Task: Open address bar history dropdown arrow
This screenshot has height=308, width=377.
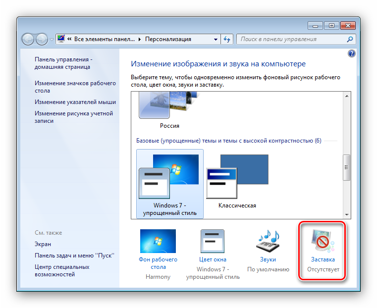Action: [215, 39]
